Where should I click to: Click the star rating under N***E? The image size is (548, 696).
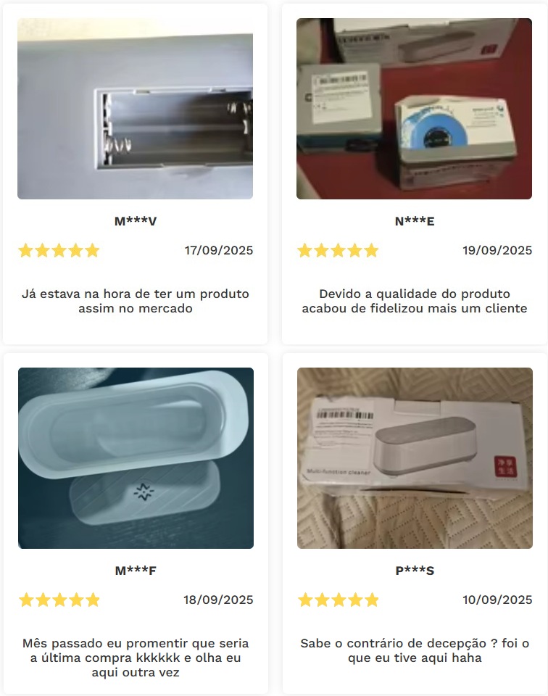coord(338,250)
